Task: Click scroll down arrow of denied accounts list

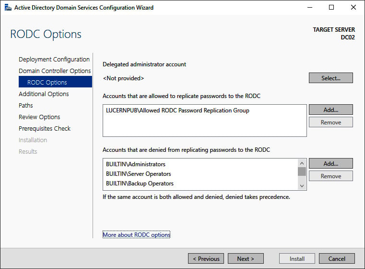Action: tap(302, 186)
